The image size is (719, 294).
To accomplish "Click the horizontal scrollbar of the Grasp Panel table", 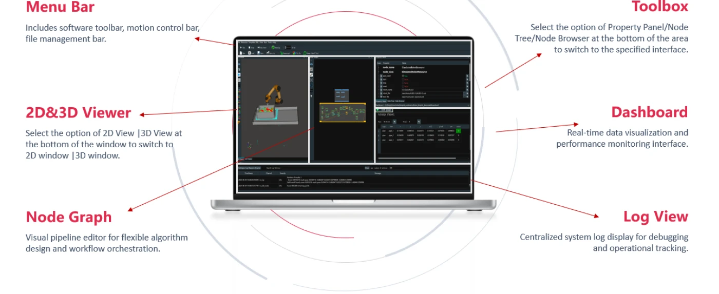I will click(x=417, y=159).
